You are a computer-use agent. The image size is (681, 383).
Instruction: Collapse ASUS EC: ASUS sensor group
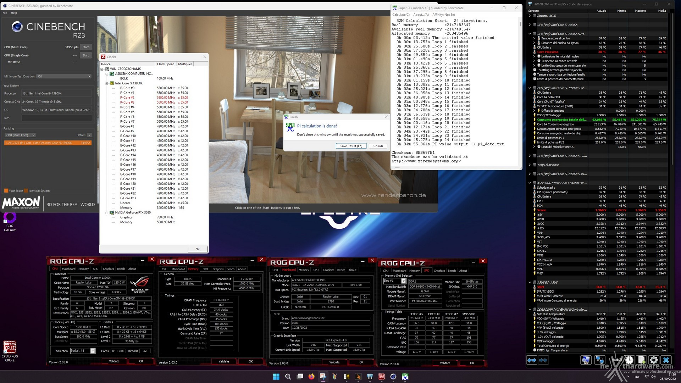tap(530, 282)
